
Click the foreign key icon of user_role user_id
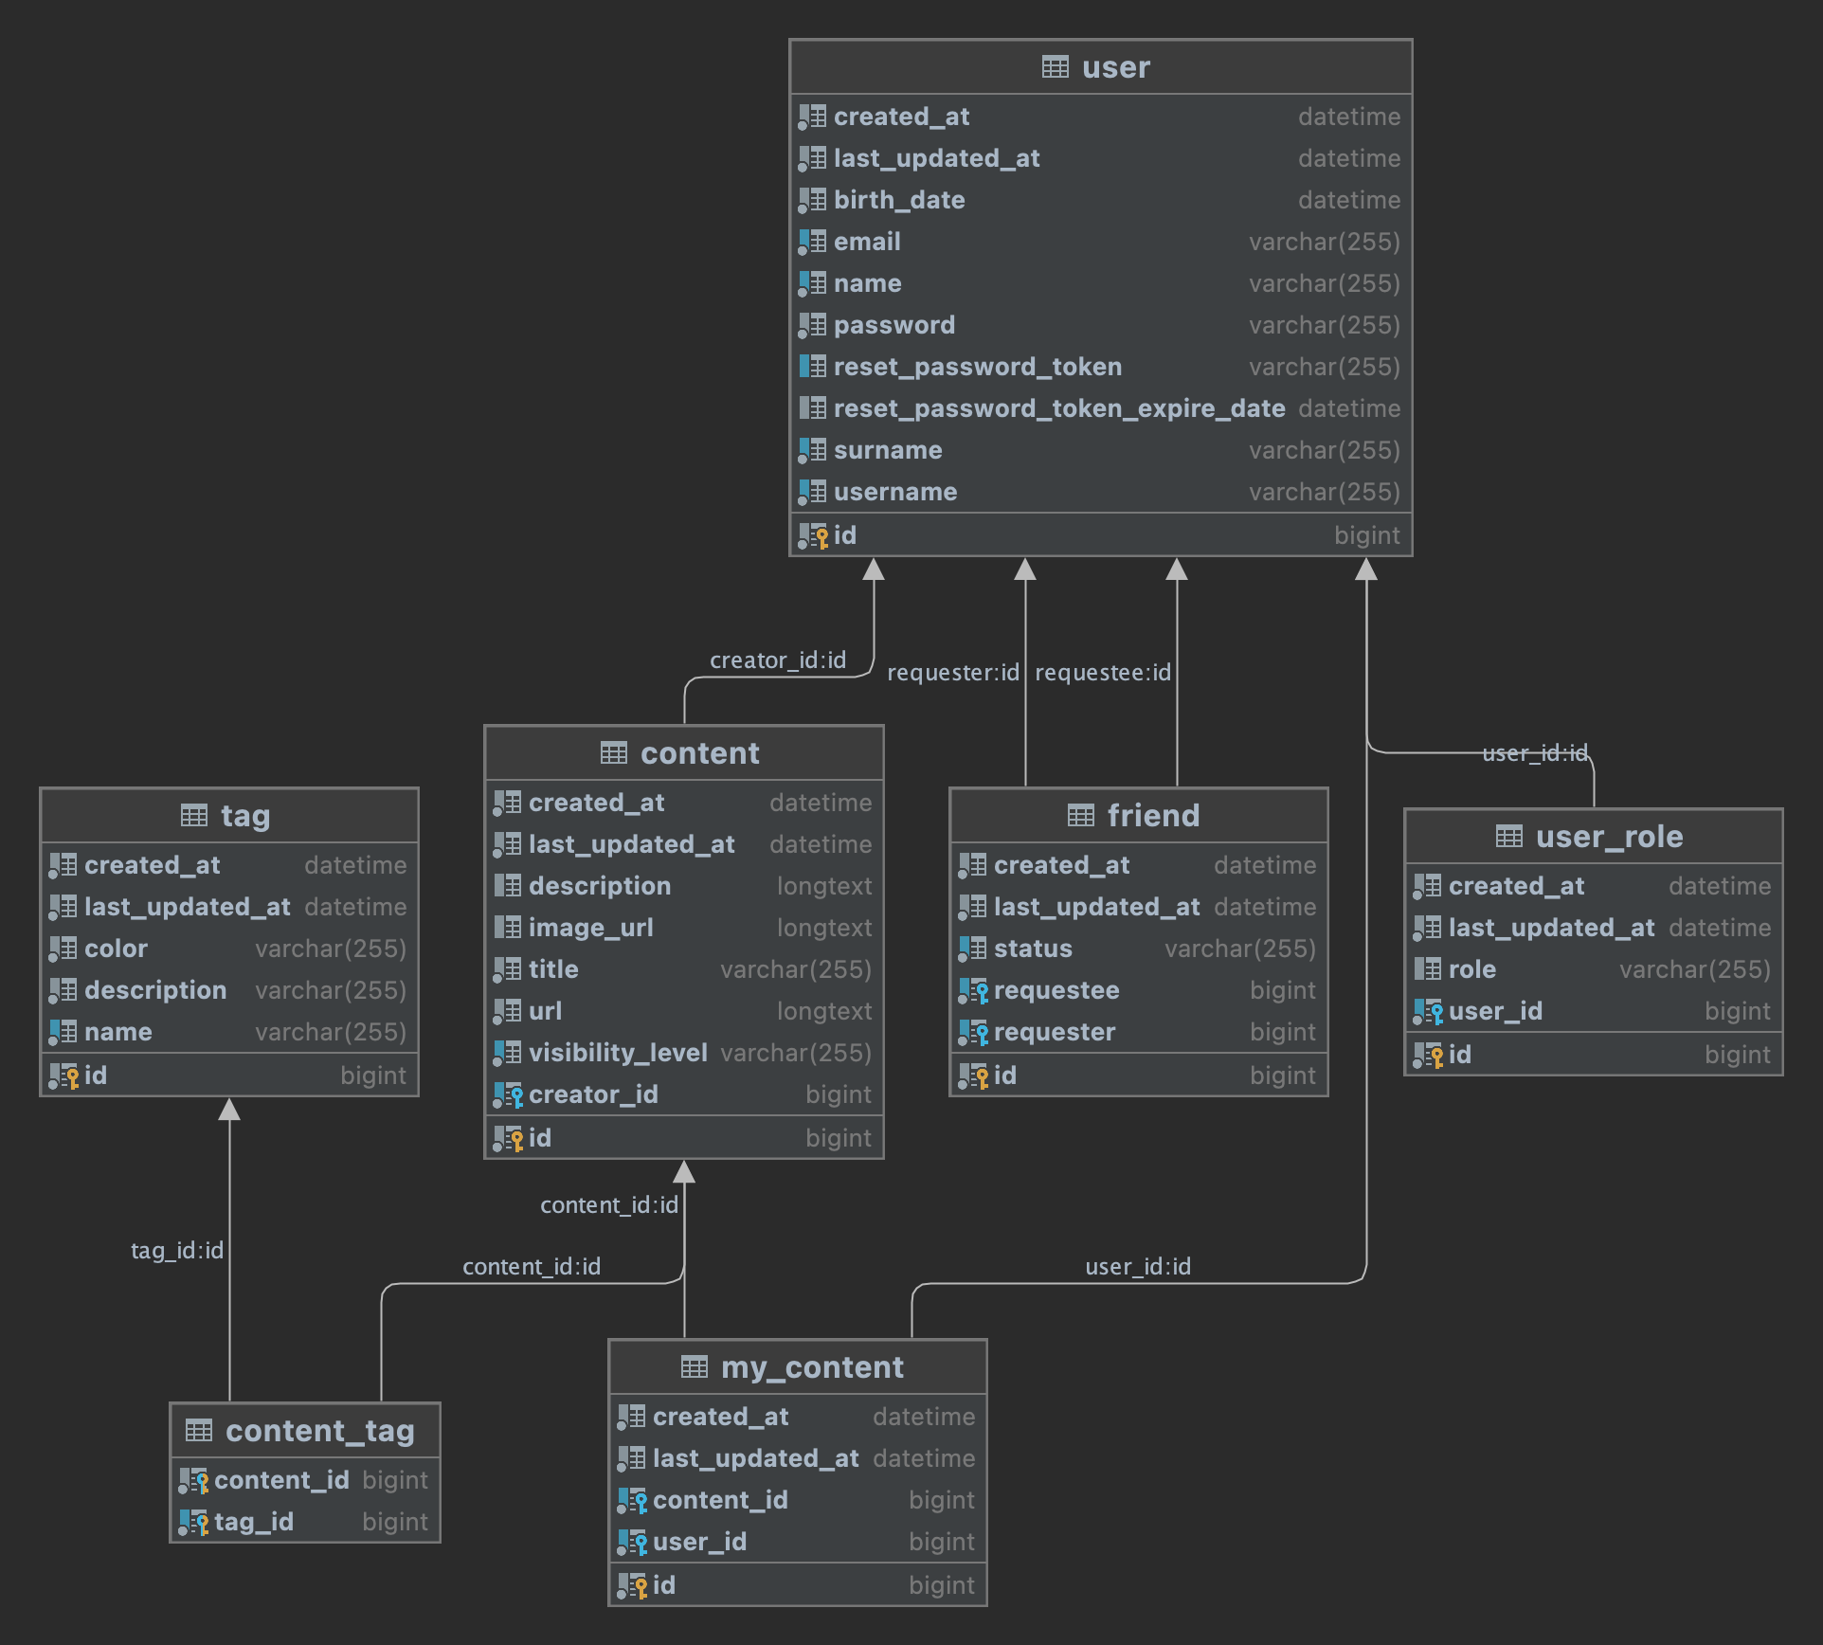pyautogui.click(x=1428, y=1012)
